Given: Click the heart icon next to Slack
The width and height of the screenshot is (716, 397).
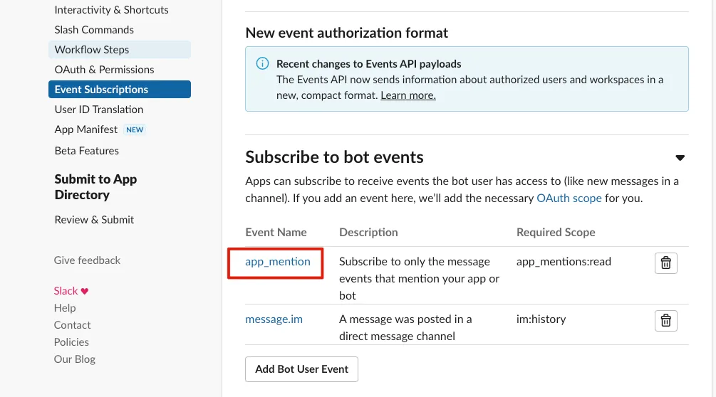Looking at the screenshot, I should tap(85, 291).
